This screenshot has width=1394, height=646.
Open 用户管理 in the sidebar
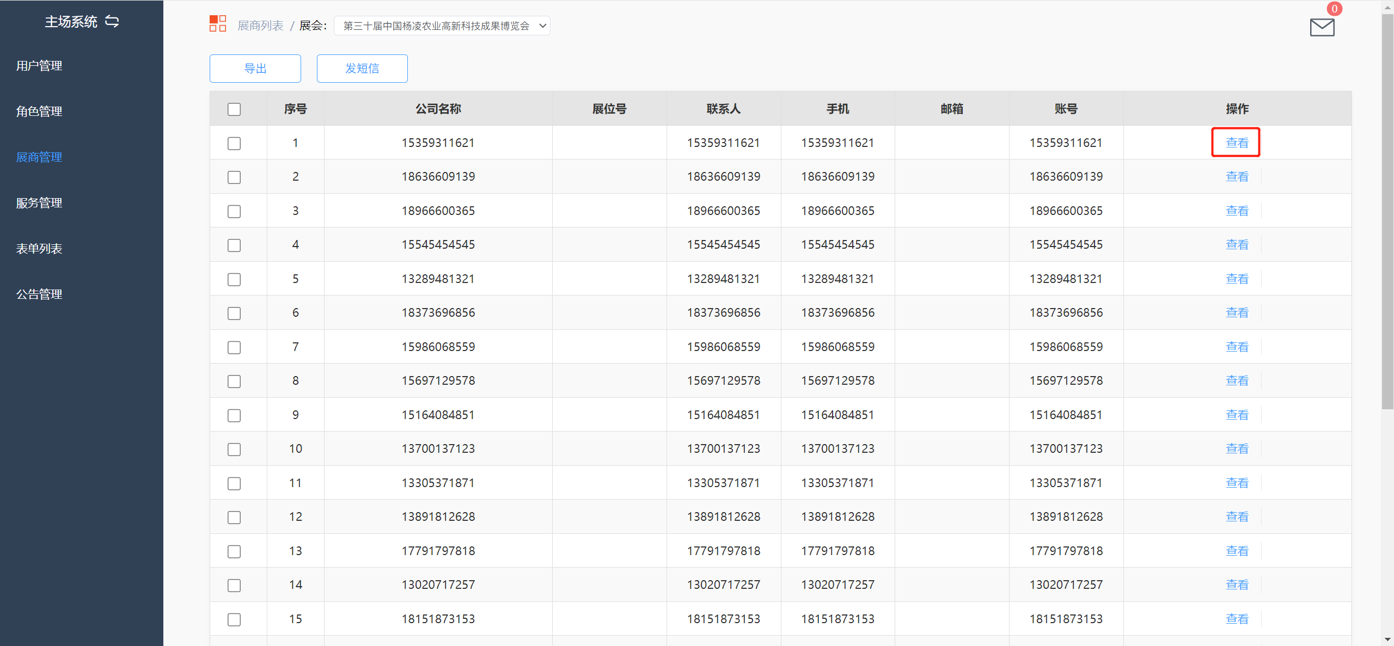[39, 66]
